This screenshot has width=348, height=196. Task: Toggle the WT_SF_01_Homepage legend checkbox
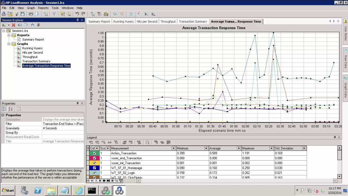[x=94, y=168]
